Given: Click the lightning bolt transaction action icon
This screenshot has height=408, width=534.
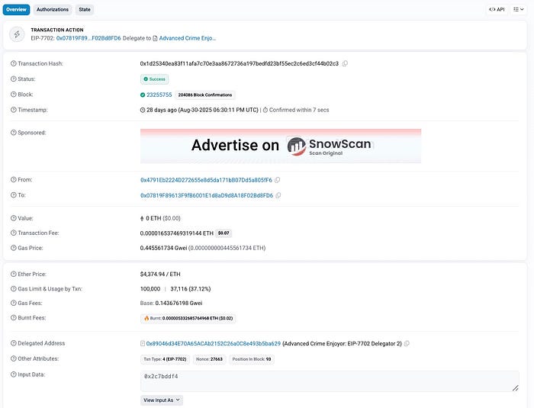Looking at the screenshot, I should 17,34.
